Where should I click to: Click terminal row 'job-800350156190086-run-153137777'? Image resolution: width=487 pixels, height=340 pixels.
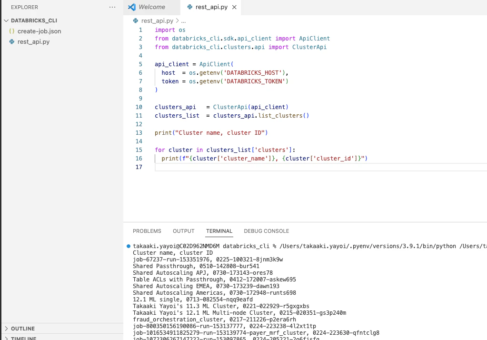click(x=224, y=326)
